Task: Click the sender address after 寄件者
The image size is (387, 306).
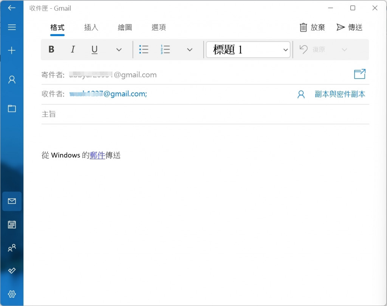Action: coord(113,75)
